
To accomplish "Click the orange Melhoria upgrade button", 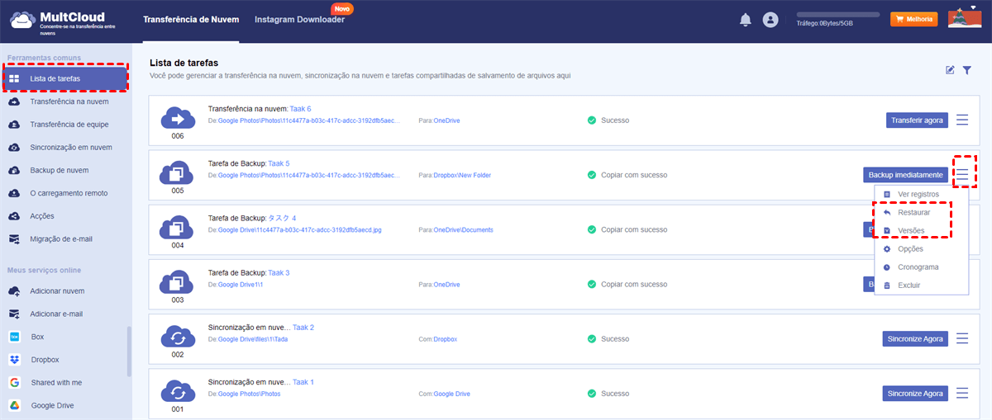I will coord(913,19).
